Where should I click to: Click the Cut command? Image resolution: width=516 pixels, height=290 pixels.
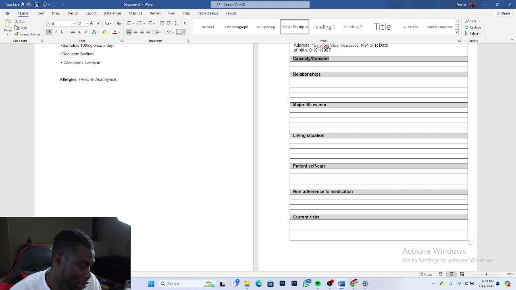tap(20, 21)
